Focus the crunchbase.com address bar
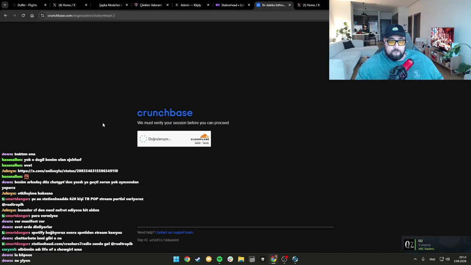Screen dimensions: 471x265 click(x=184, y=15)
